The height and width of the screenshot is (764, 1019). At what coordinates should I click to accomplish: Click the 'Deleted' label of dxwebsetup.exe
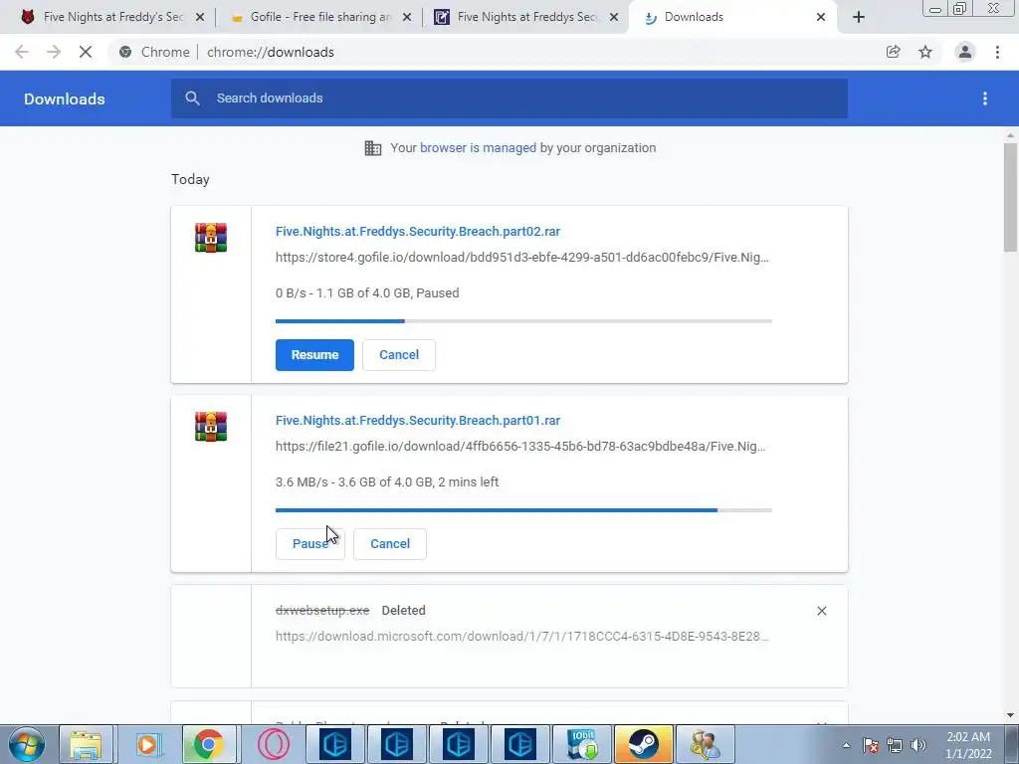[404, 611]
